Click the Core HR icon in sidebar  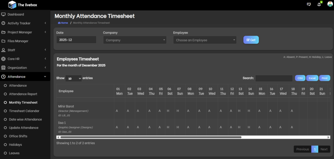[3, 59]
